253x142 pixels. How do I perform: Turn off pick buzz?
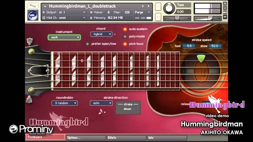coord(125,44)
